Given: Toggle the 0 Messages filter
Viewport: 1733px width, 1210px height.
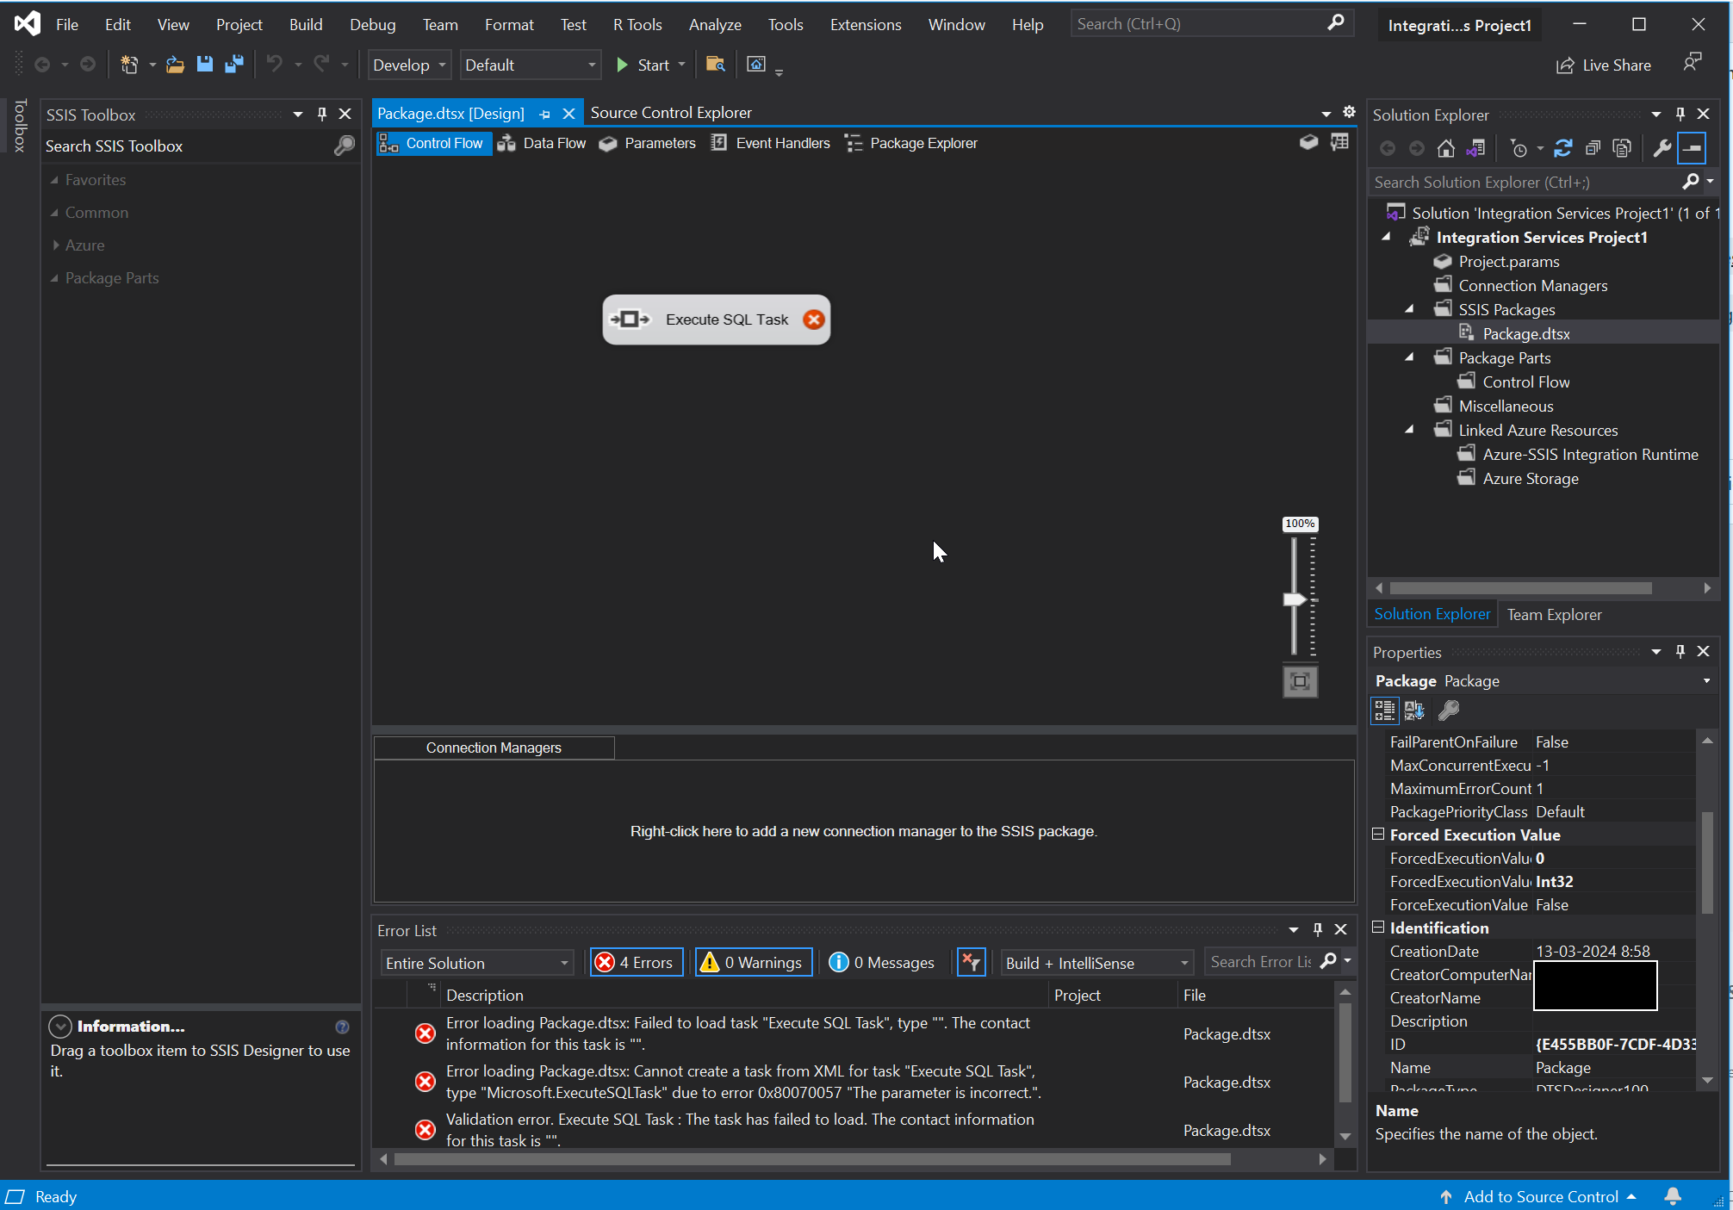Looking at the screenshot, I should [882, 962].
